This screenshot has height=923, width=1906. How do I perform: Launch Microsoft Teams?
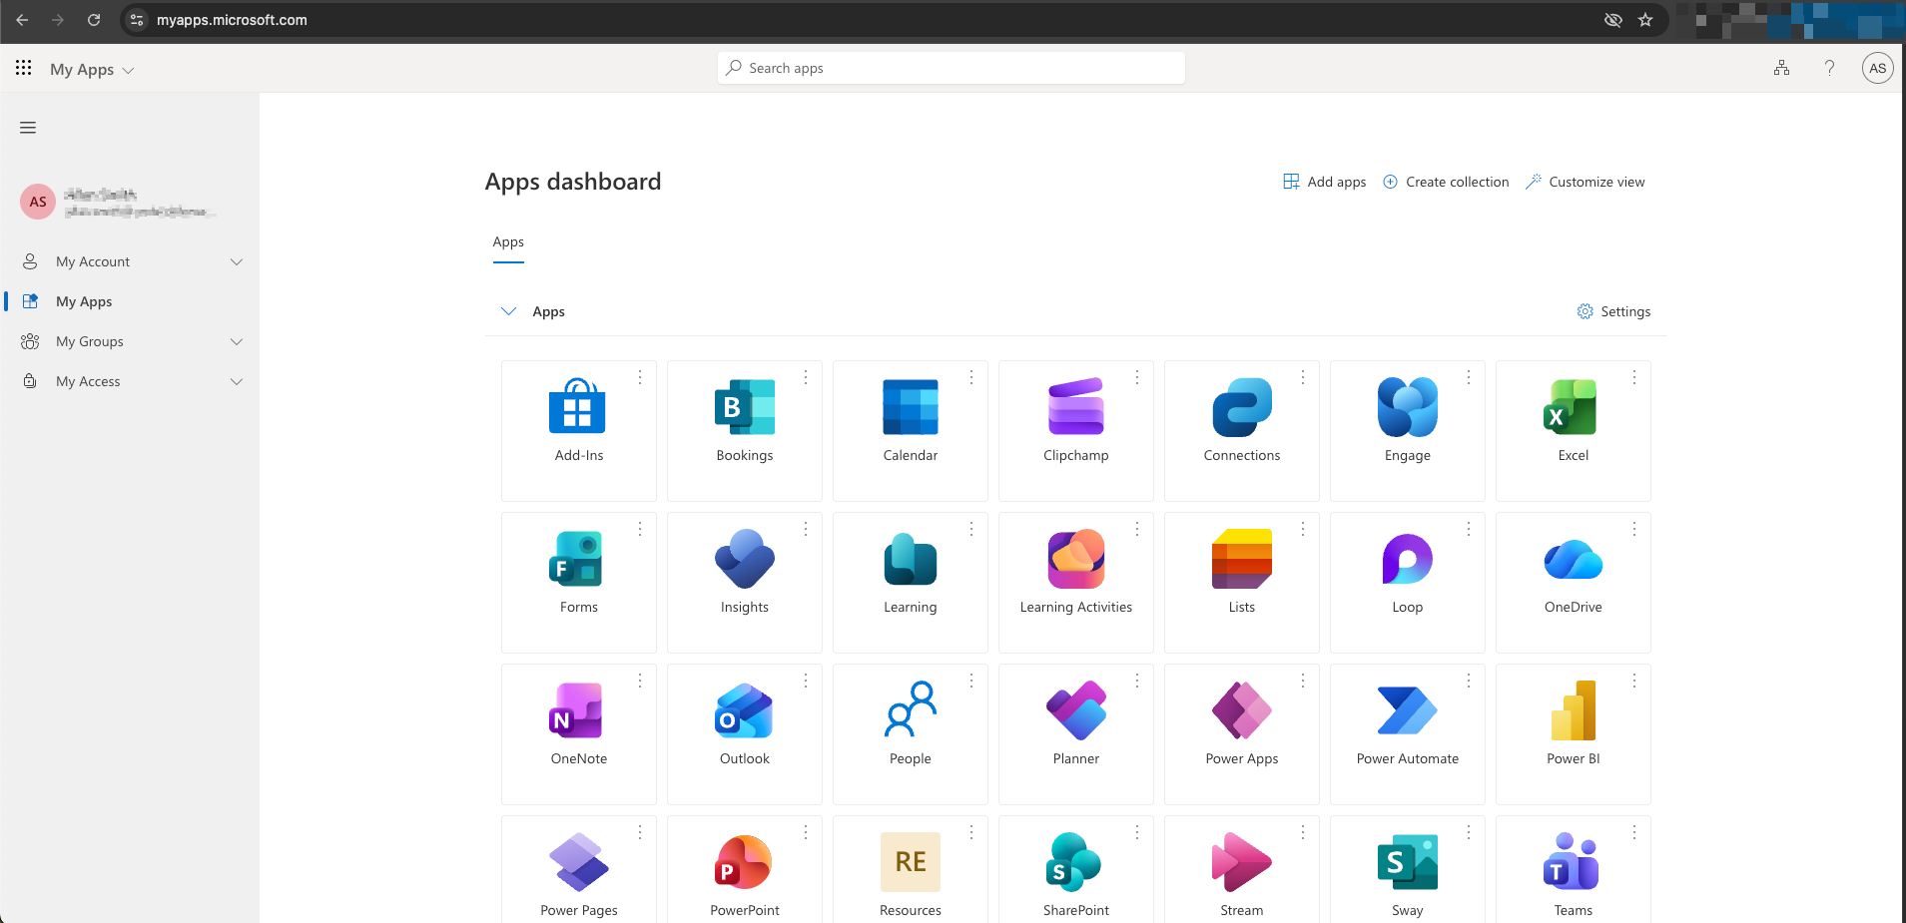point(1573,870)
